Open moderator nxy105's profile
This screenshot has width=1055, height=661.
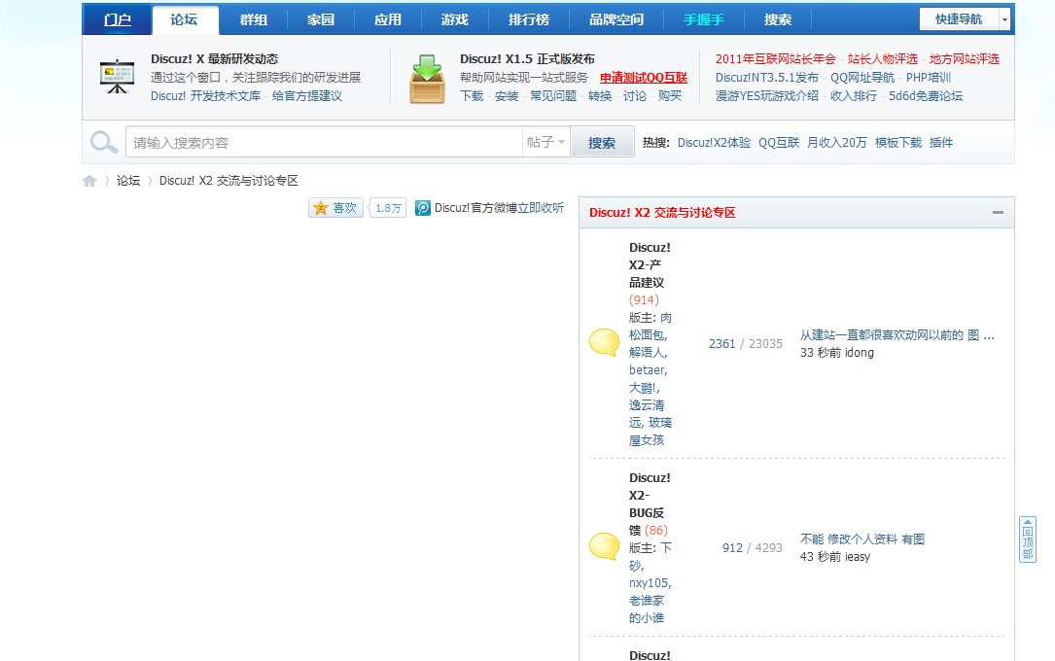click(650, 583)
